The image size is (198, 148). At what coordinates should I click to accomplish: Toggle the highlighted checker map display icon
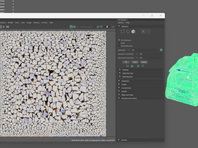(x=71, y=27)
